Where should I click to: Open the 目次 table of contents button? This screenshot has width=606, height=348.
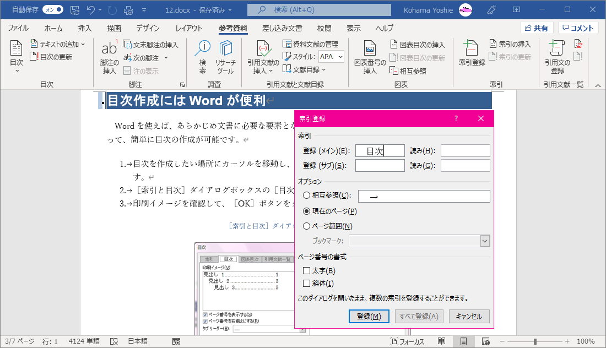coord(16,56)
